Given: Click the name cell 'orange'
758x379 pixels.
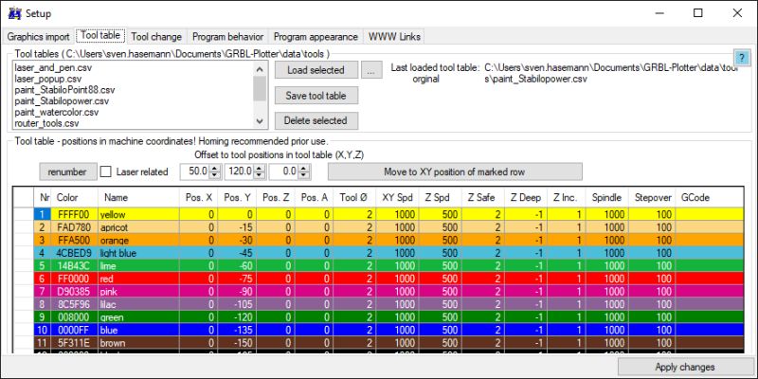Looking at the screenshot, I should pos(138,240).
